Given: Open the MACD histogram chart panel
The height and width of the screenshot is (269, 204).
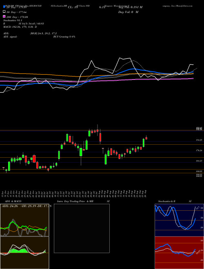Looking at the screenshot, I should (24, 253).
